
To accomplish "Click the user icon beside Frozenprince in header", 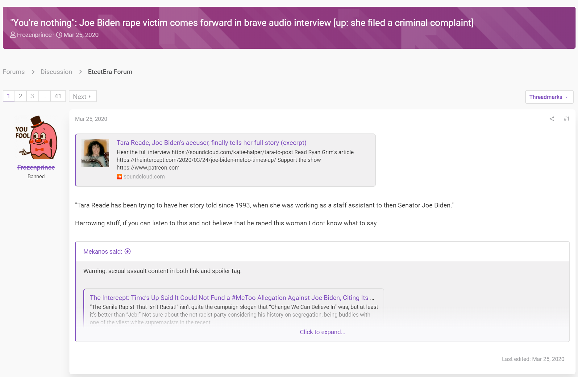I will (13, 35).
